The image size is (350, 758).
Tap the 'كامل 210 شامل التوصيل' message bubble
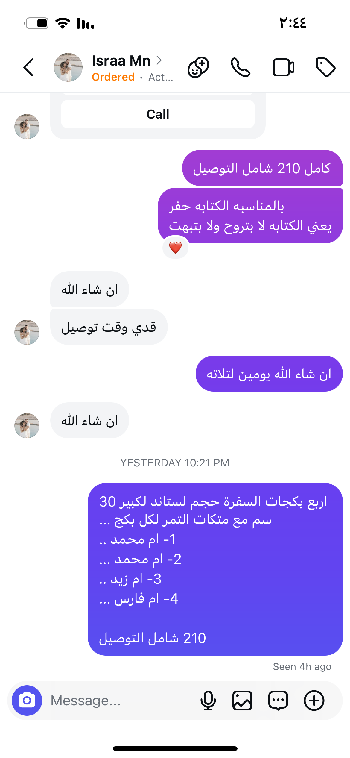tap(262, 168)
